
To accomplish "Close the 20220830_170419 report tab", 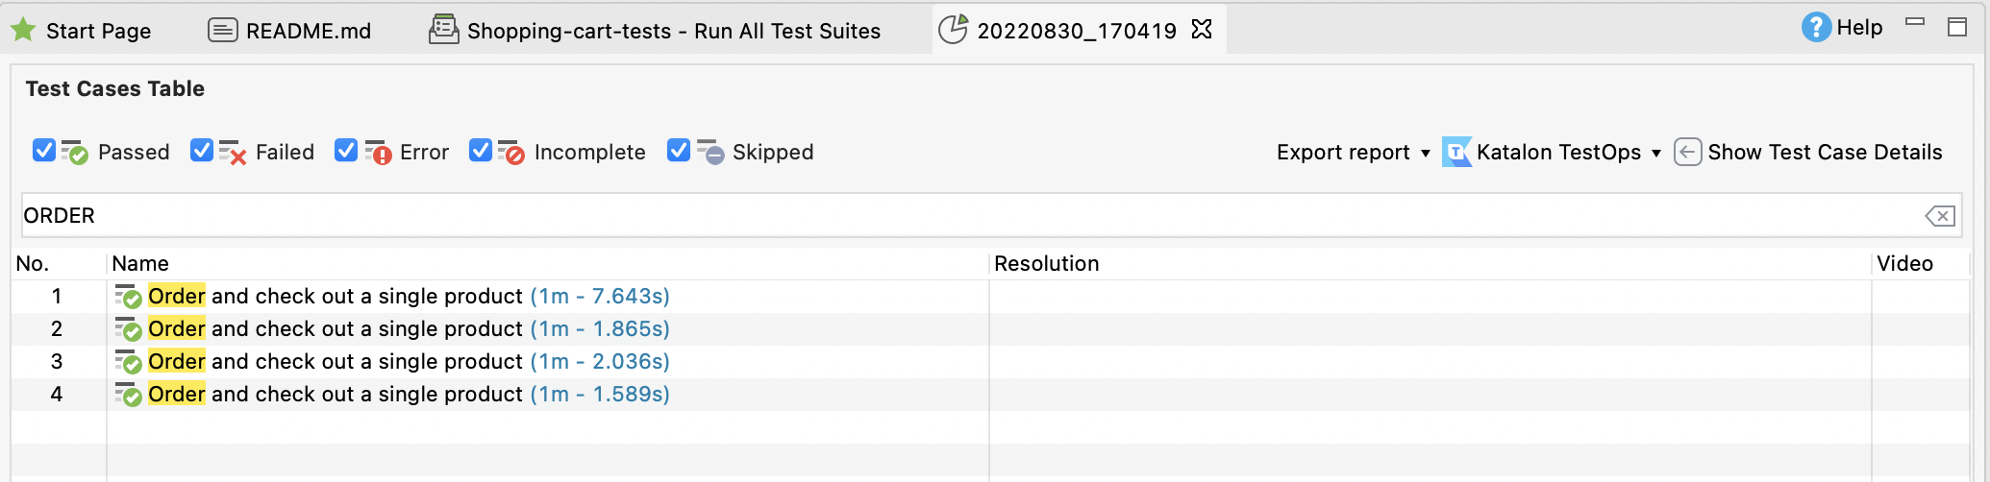I will (x=1202, y=30).
